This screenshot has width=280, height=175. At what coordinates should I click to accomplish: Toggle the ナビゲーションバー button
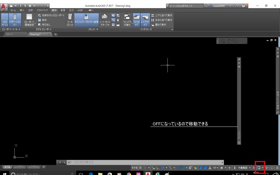(x=15, y=20)
